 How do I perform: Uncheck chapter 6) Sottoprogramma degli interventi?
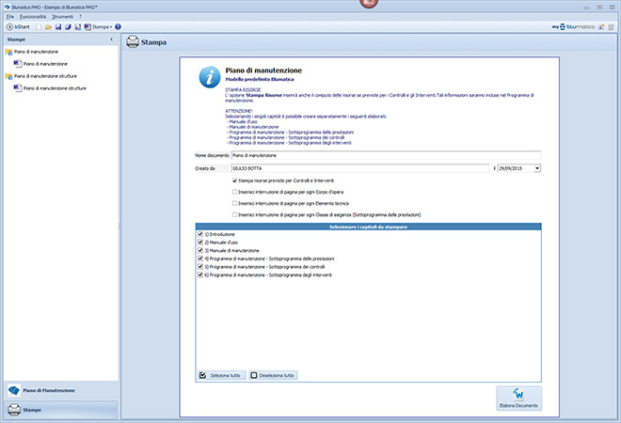[x=200, y=275]
